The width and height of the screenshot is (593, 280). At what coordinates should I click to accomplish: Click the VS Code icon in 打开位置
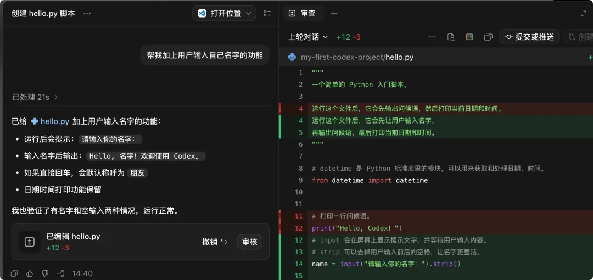tap(202, 13)
